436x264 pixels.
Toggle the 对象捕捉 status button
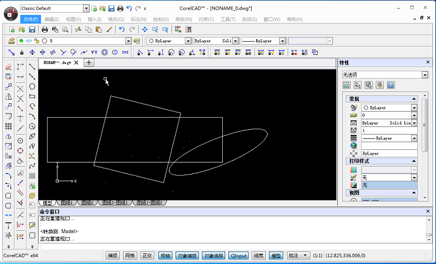pos(187,256)
